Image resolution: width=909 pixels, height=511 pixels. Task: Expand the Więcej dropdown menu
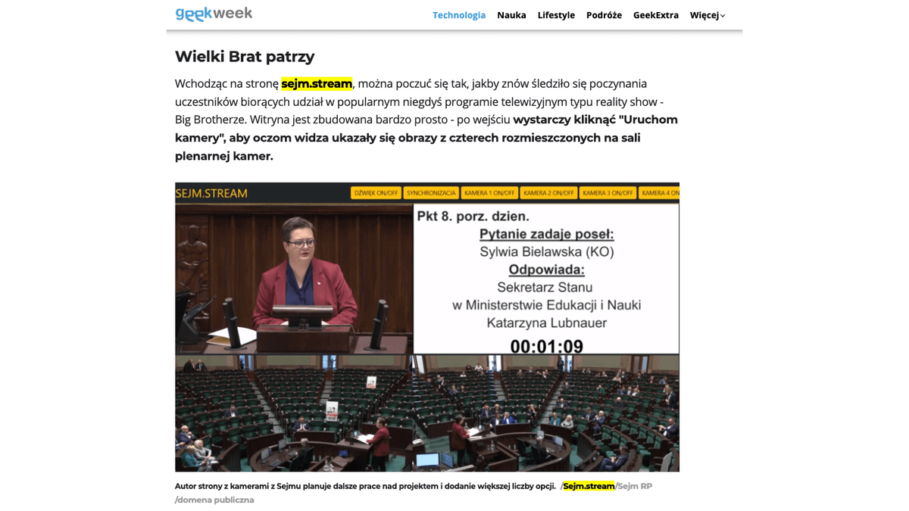click(x=707, y=15)
